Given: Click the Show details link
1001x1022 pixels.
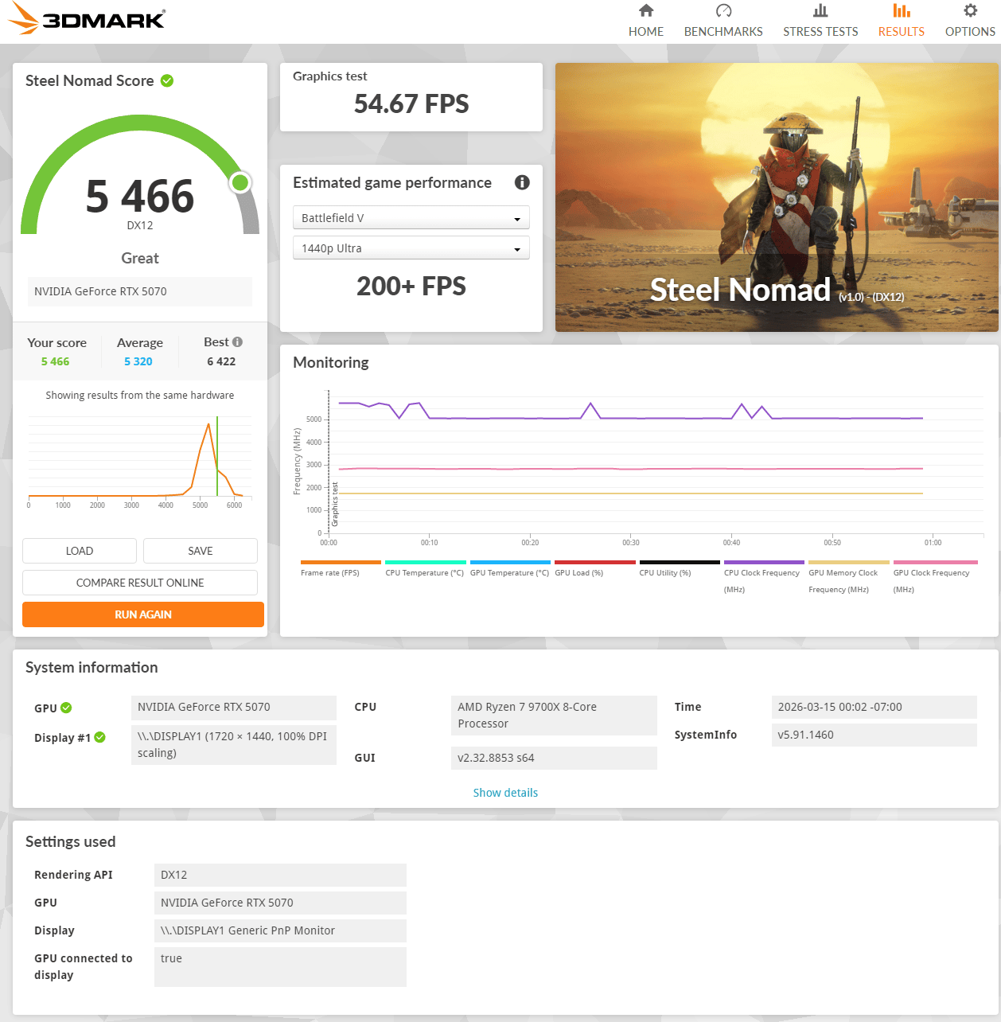Looking at the screenshot, I should [505, 793].
